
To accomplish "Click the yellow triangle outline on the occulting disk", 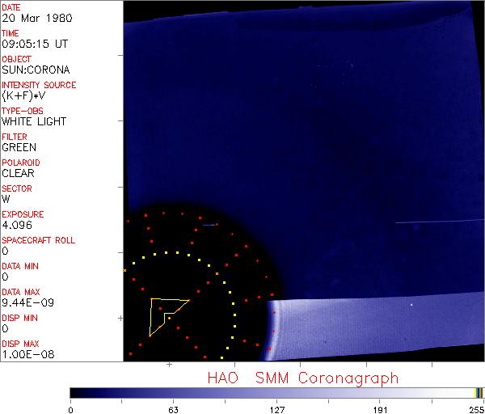I will click(x=169, y=318).
